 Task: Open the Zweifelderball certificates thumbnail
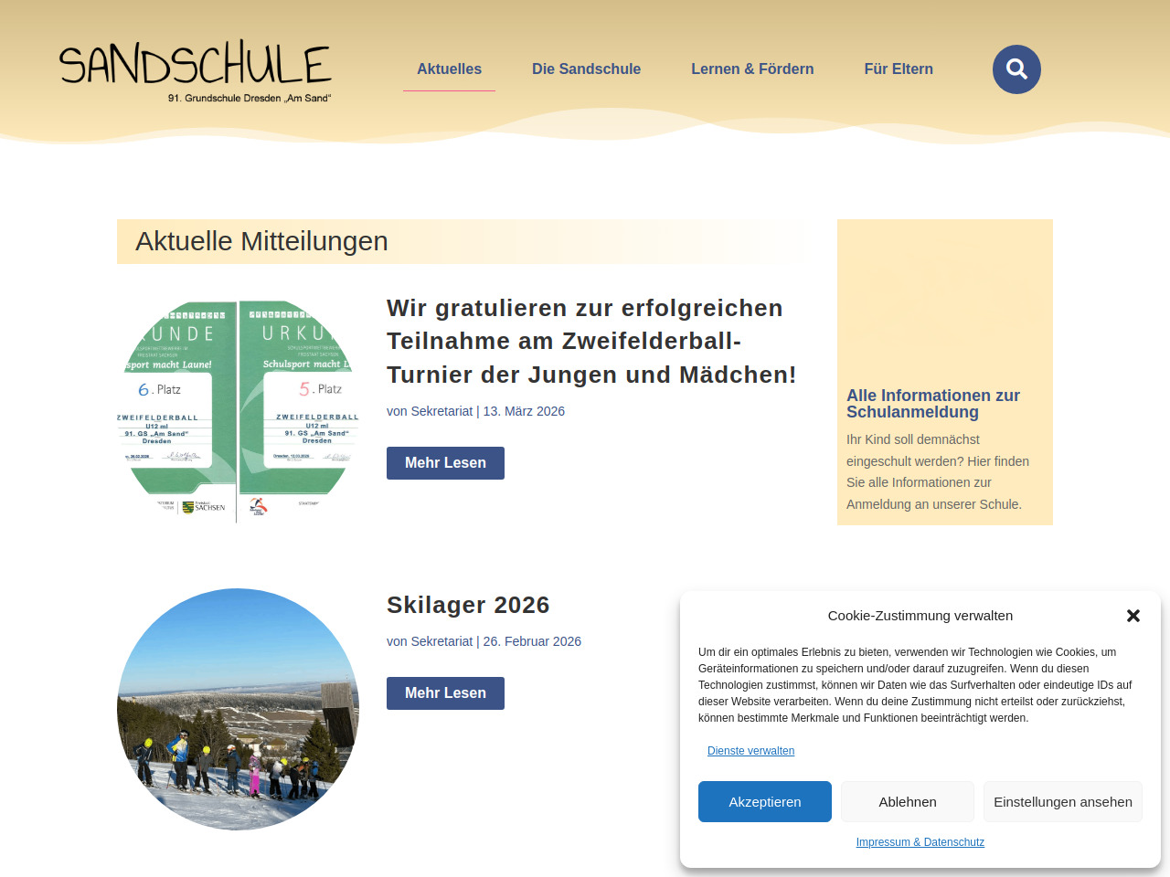pos(238,411)
